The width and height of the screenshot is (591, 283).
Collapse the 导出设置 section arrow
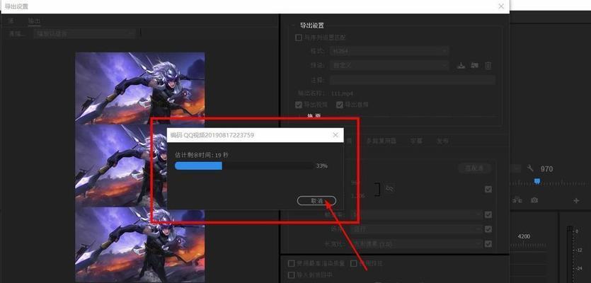294,25
